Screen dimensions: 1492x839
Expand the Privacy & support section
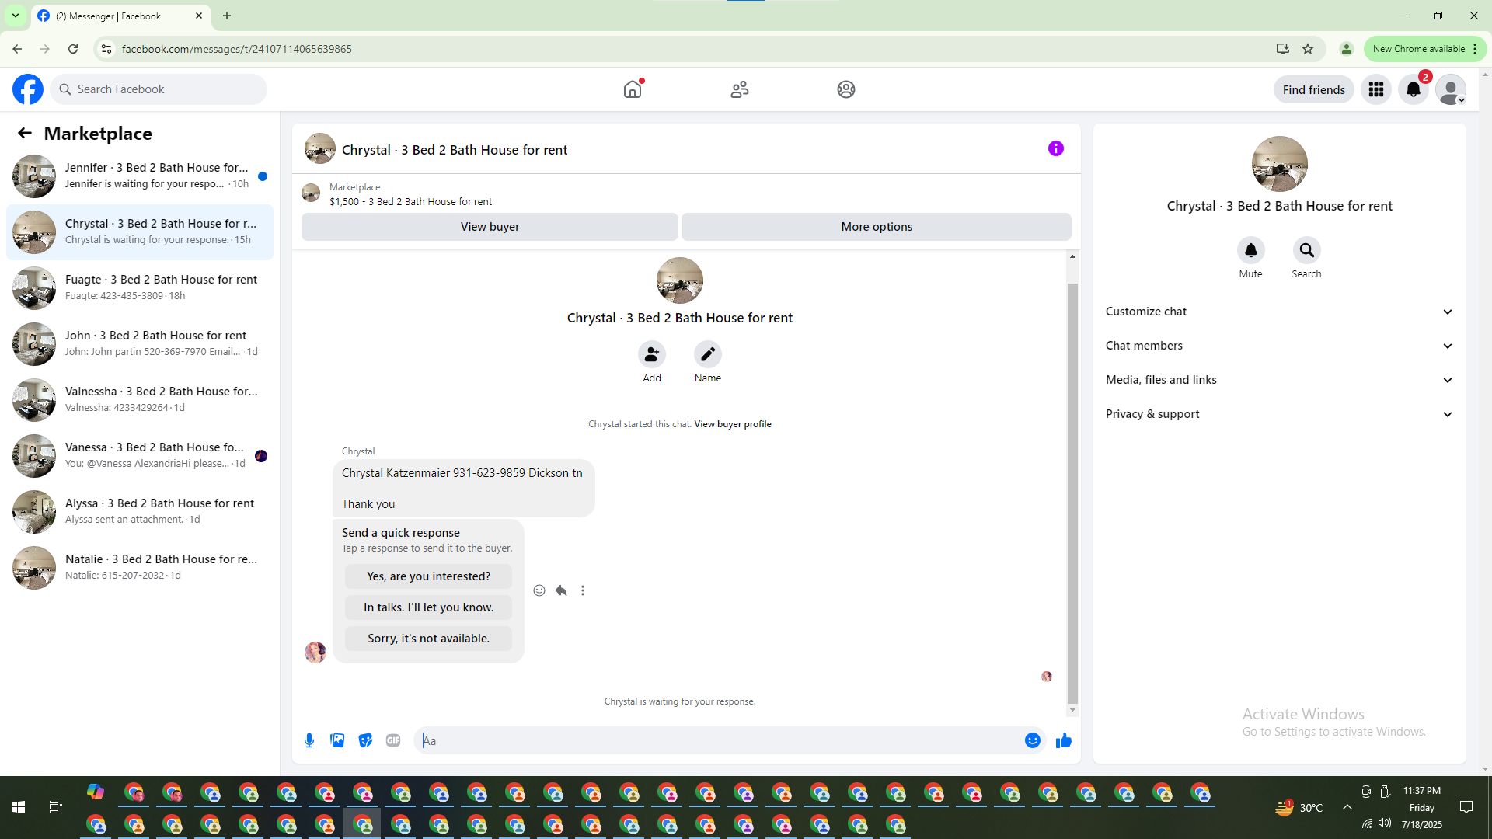[x=1279, y=414]
